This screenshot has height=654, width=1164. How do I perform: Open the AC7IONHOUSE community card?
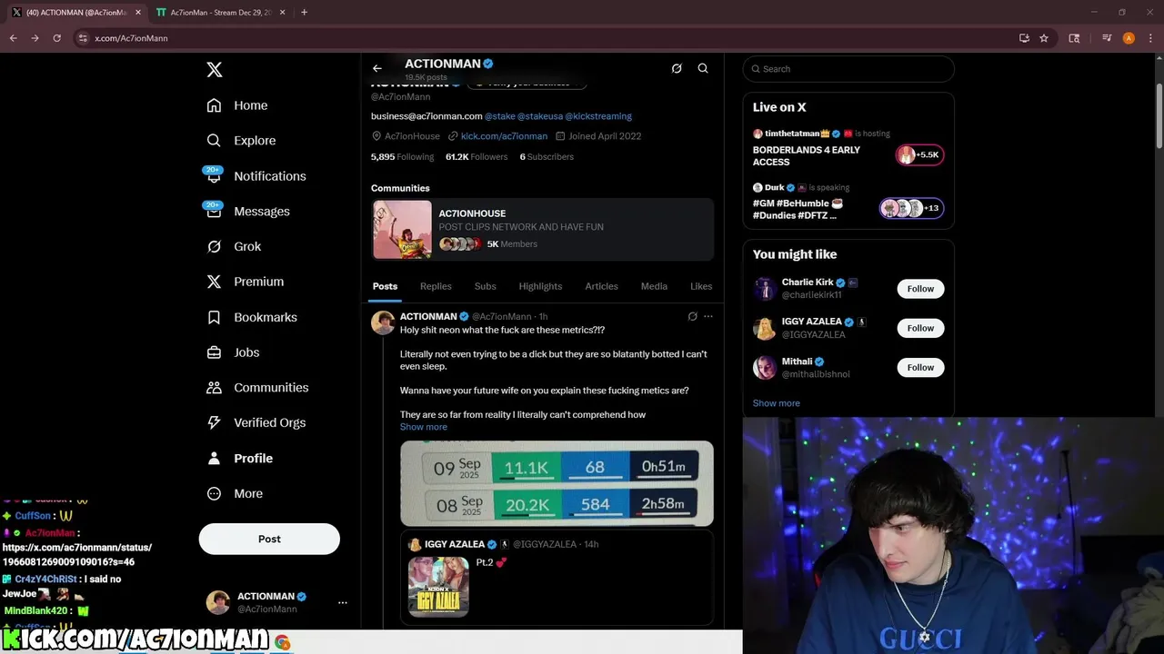coord(543,230)
